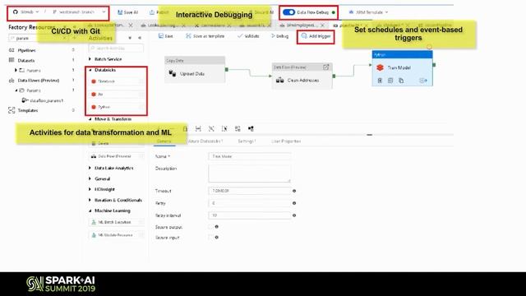Screen dimensions: 526x296
Task: Click the Templates icon
Action: point(12,110)
